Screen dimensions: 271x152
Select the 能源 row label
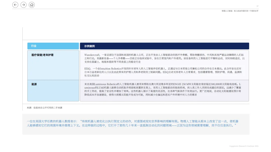[x=34, y=84]
